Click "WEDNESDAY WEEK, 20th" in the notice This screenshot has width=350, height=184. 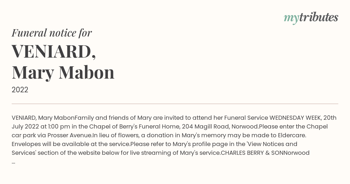(x=303, y=118)
